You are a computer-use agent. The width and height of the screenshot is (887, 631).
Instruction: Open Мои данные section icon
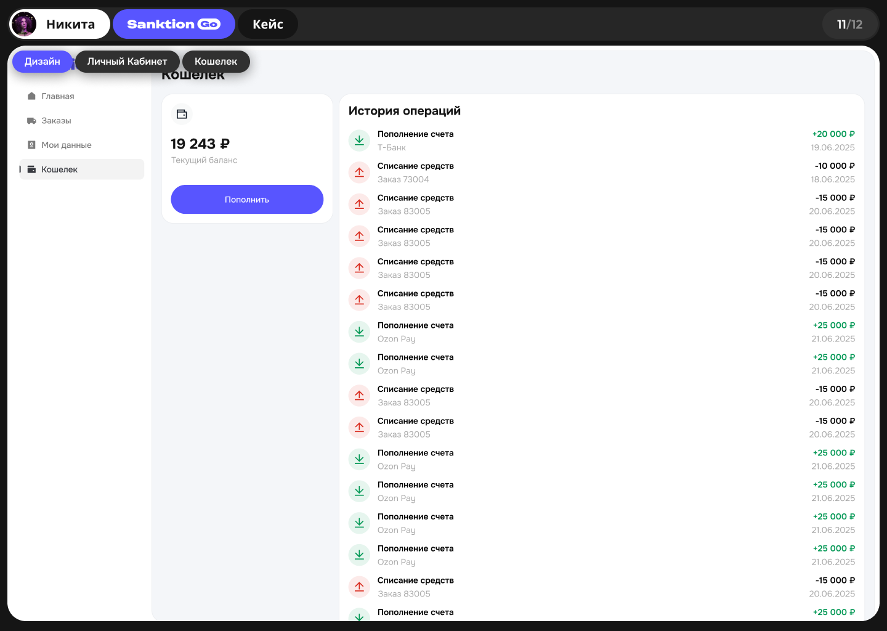31,145
